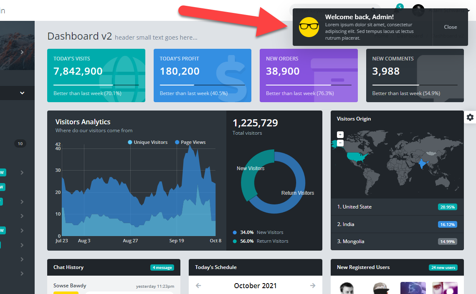This screenshot has width=476, height=294.
Task: Click the '4 message' badge in Chat History
Action: [x=162, y=268]
